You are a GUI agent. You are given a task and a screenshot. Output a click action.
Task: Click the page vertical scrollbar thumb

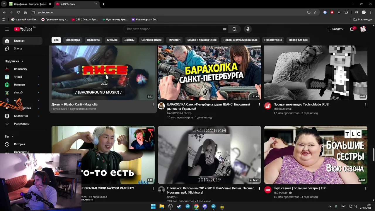tap(373, 154)
